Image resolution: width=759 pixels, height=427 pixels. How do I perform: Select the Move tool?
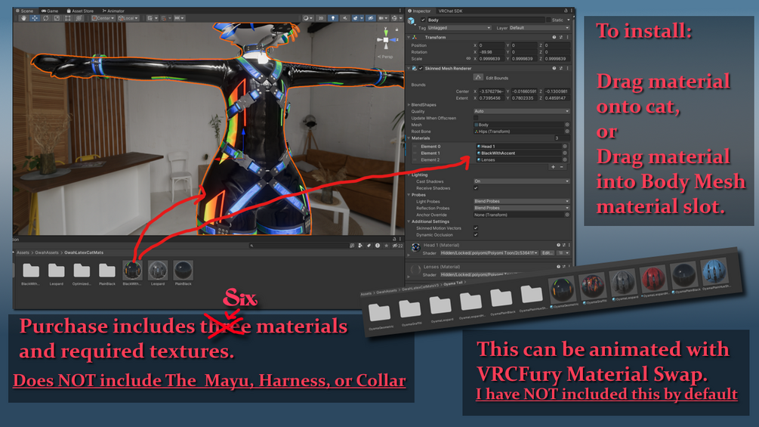click(x=35, y=18)
